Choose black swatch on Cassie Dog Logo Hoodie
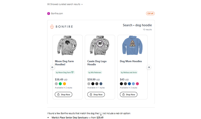The image size is (201, 119). coord(93,84)
